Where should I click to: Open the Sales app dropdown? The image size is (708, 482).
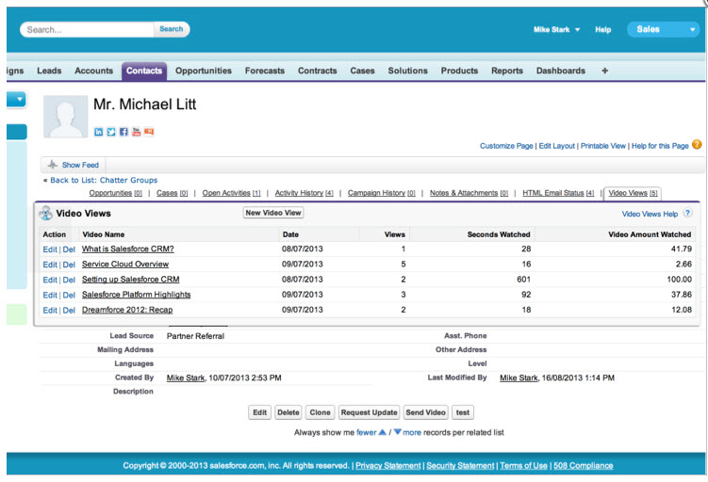click(x=663, y=30)
